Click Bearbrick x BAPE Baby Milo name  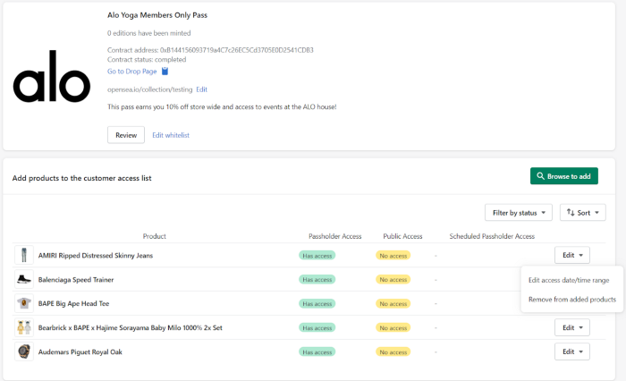[131, 328]
